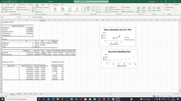
Task: Select the Stocks data type
Action: point(55,9)
